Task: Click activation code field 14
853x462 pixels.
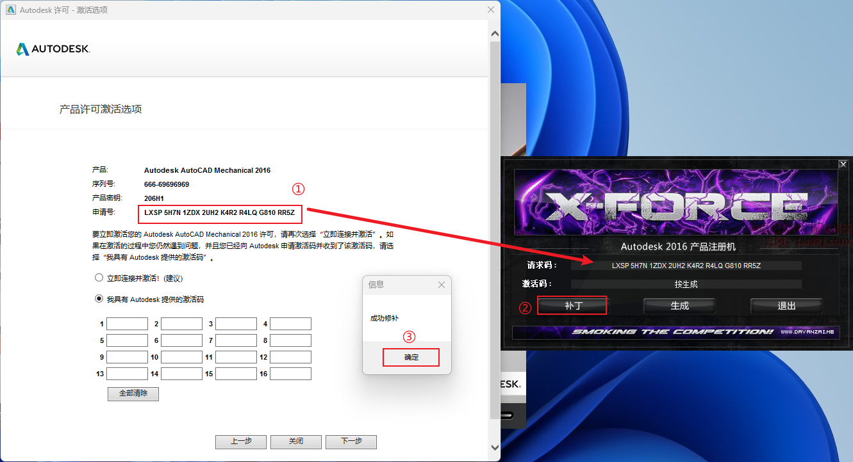Action: [181, 374]
